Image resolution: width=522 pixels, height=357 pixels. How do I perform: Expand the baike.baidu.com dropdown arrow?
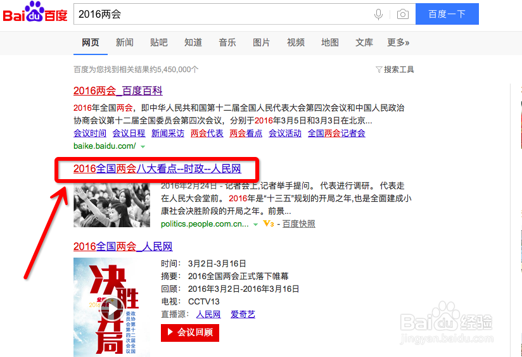click(143, 146)
